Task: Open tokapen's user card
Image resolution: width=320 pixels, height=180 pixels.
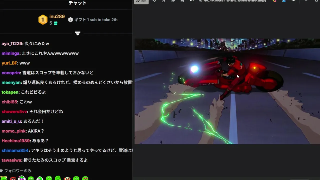Action: tap(10, 92)
